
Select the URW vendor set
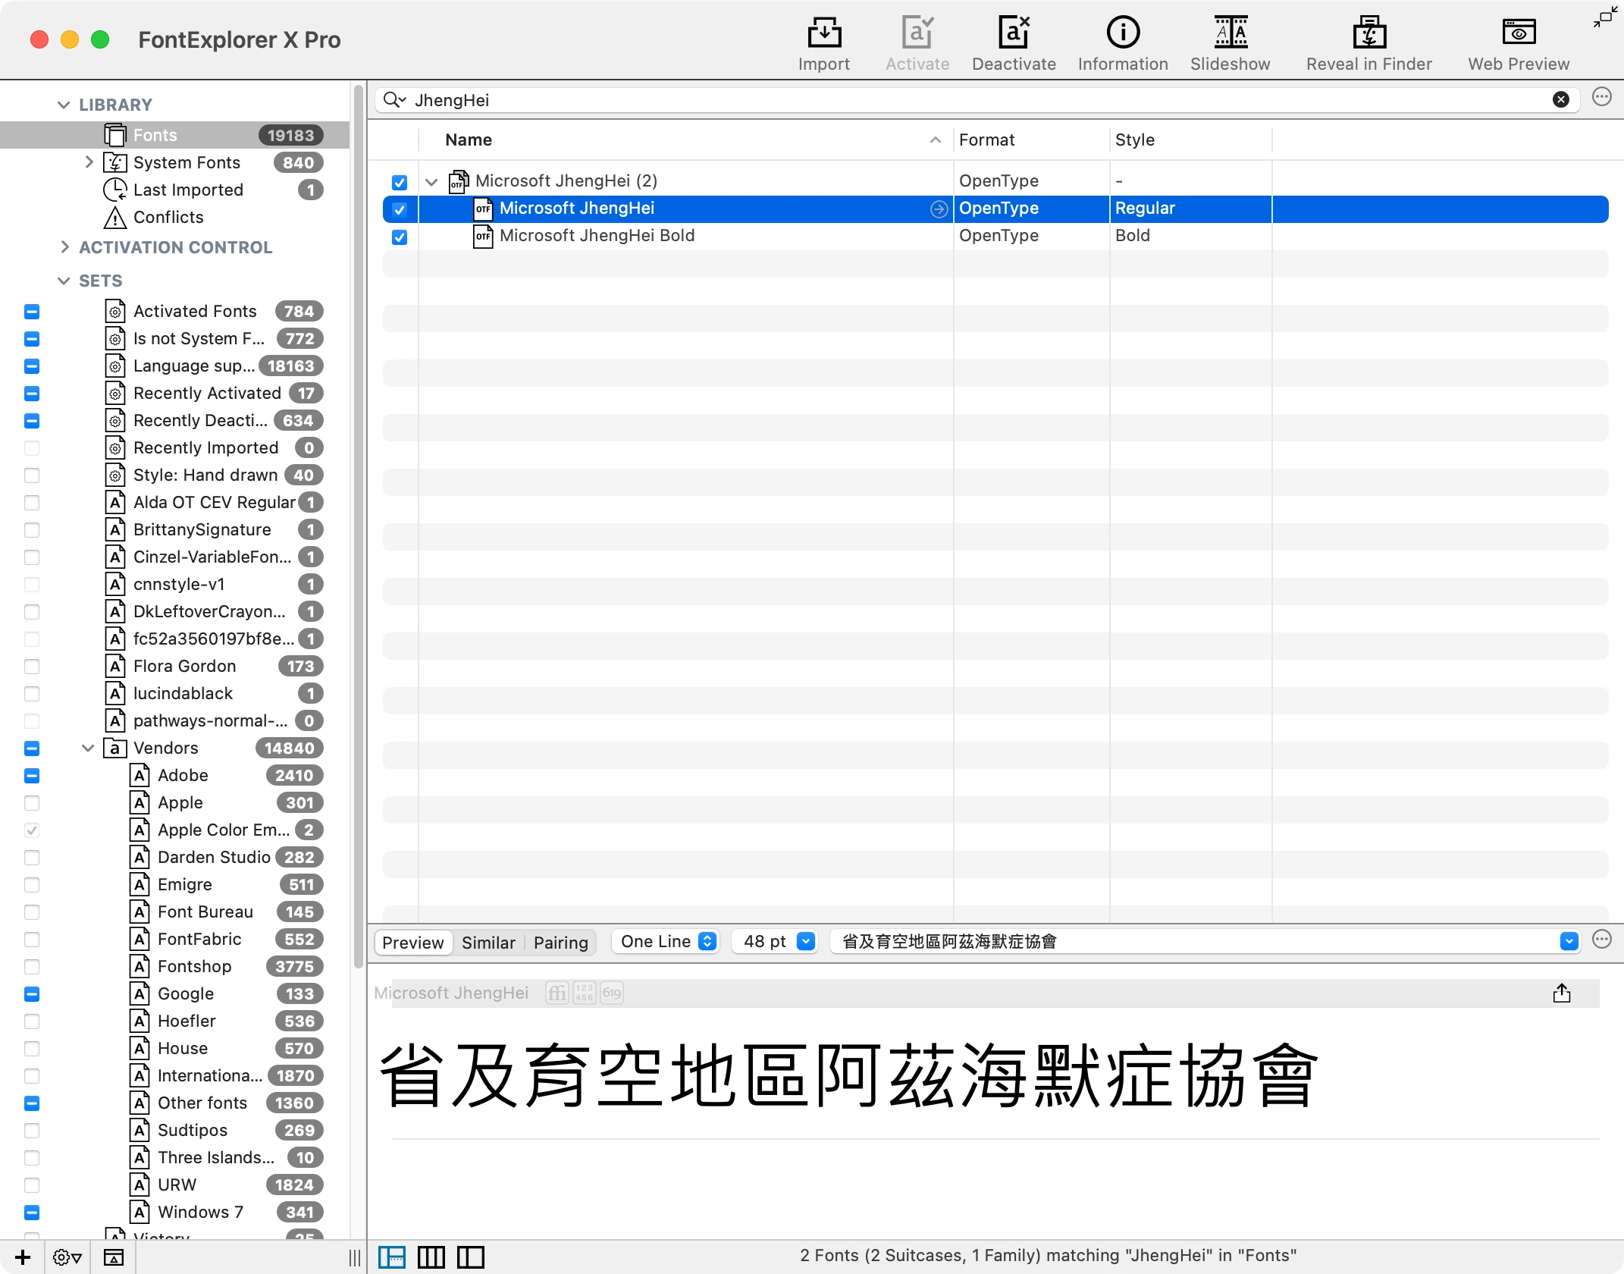[177, 1185]
